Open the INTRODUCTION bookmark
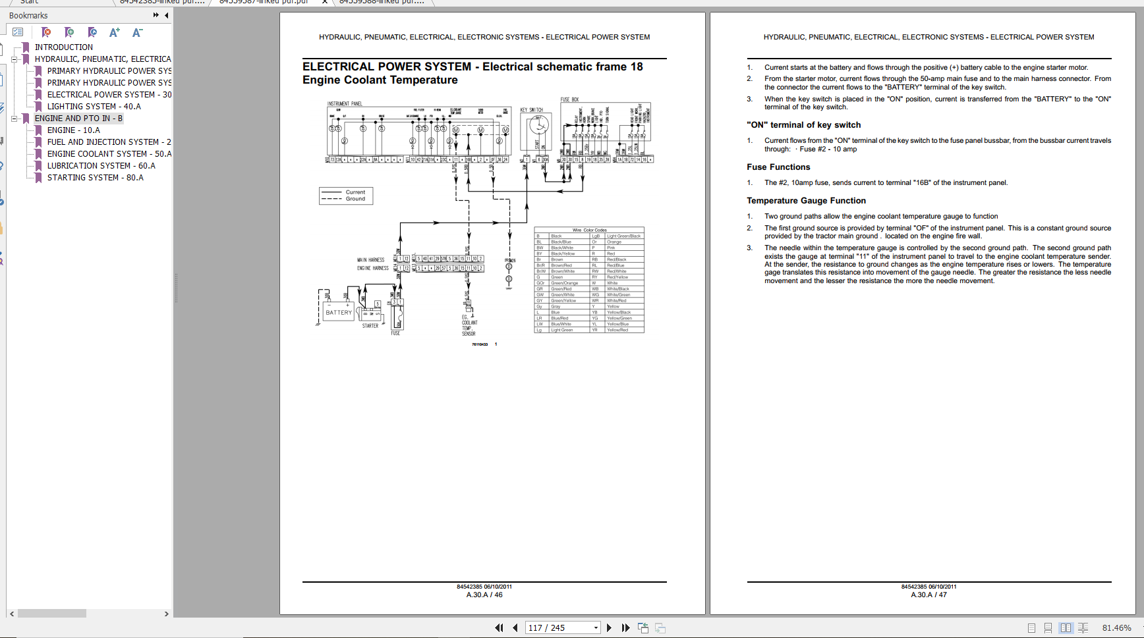This screenshot has width=1144, height=638. tap(64, 47)
